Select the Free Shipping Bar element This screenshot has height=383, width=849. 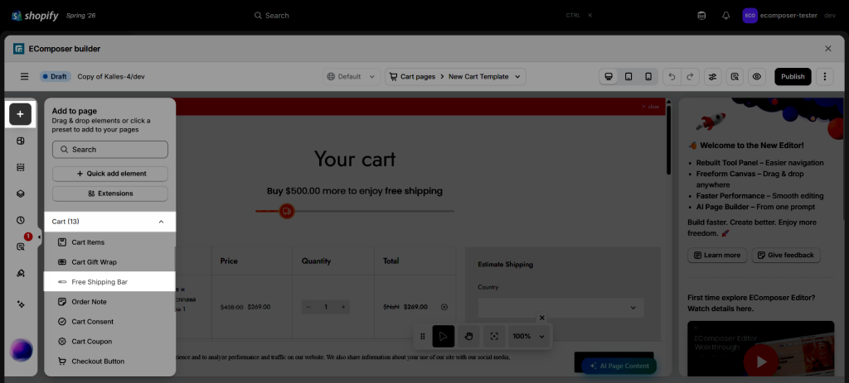(x=109, y=282)
